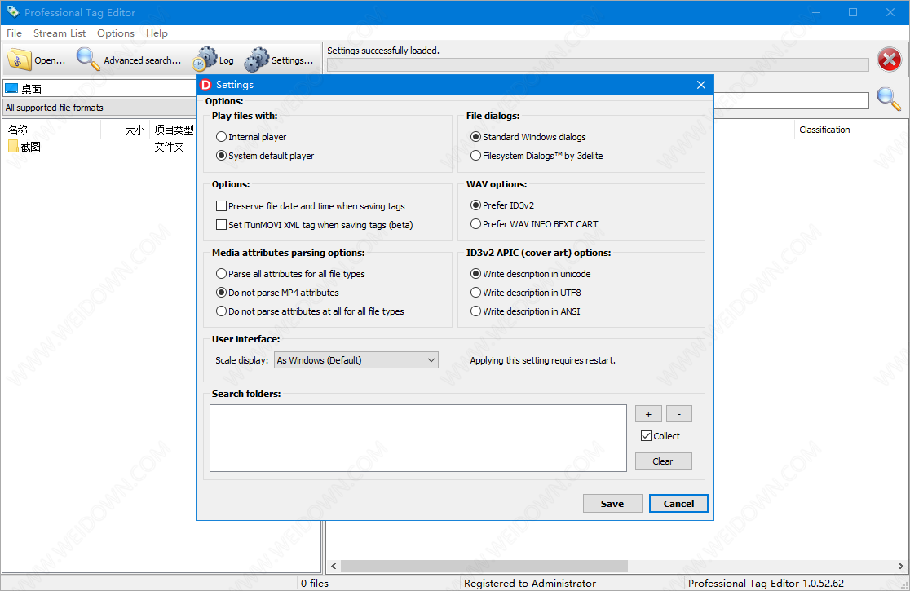
Task: Click the search text field at right
Action: click(791, 100)
